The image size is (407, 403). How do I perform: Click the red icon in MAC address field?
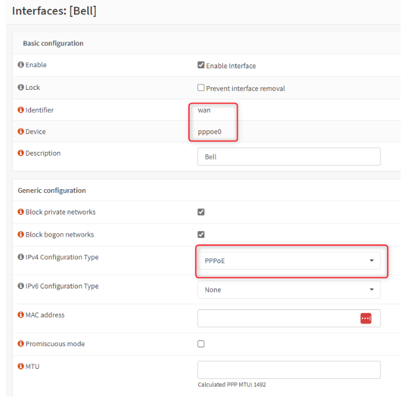366,318
